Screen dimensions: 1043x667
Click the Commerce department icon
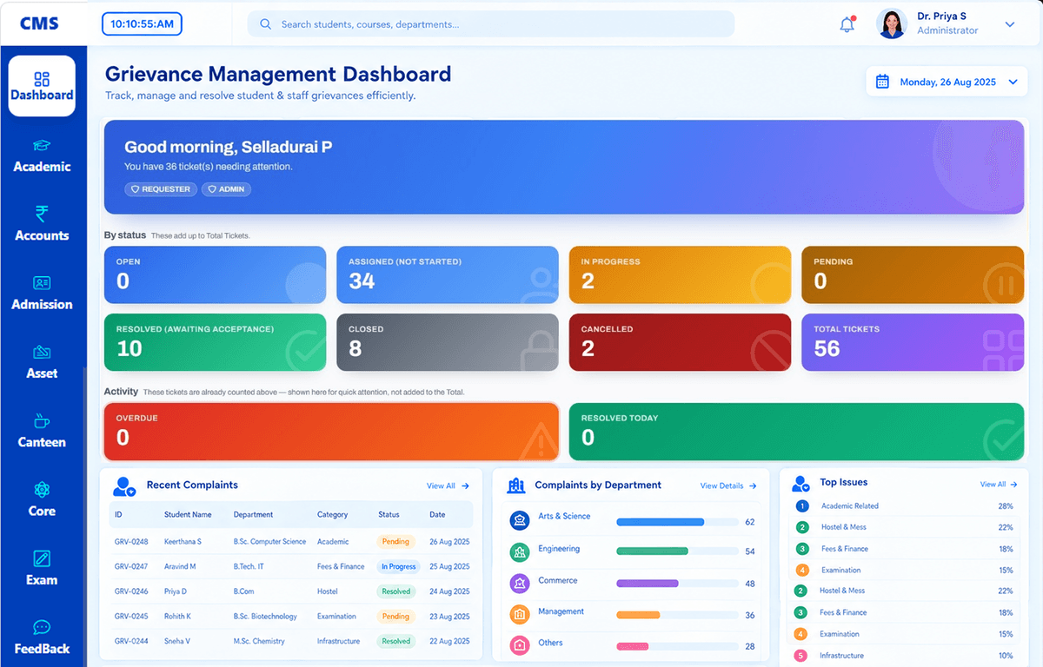pyautogui.click(x=520, y=583)
